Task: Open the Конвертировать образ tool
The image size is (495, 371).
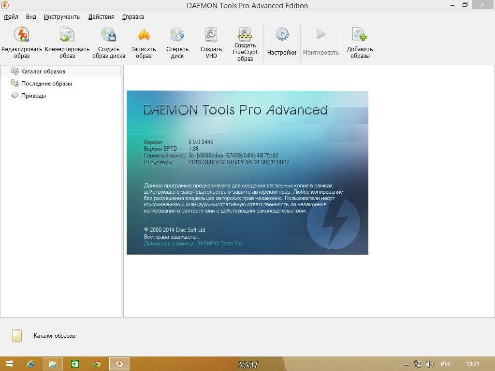Action: (x=67, y=35)
